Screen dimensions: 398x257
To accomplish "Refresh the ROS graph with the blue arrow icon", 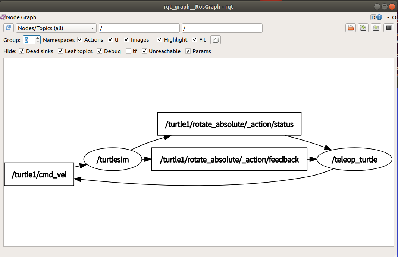I will coord(8,28).
